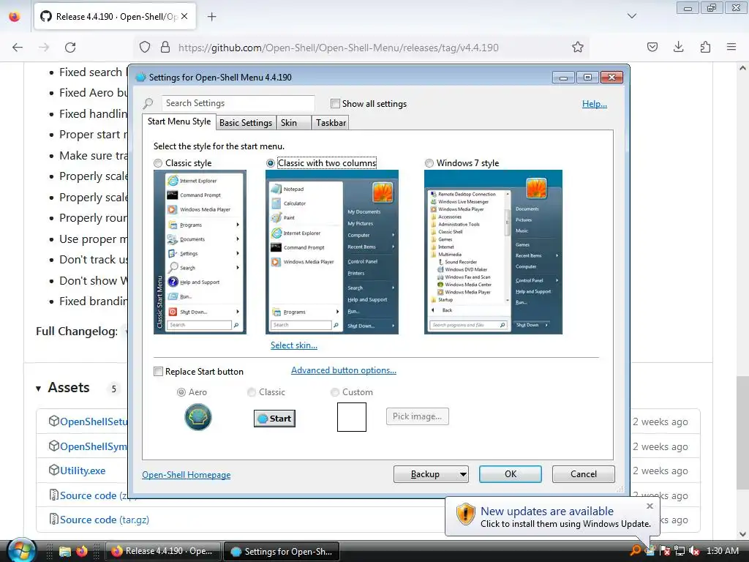Click the Windows security alert flag tray icon
The height and width of the screenshot is (562, 749).
[664, 551]
